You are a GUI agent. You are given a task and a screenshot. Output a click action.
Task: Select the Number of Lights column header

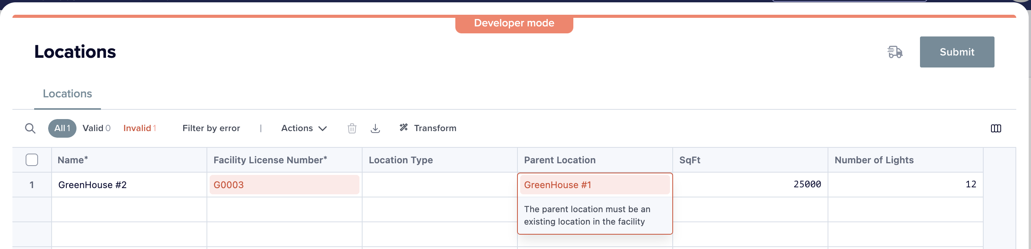[906, 160]
